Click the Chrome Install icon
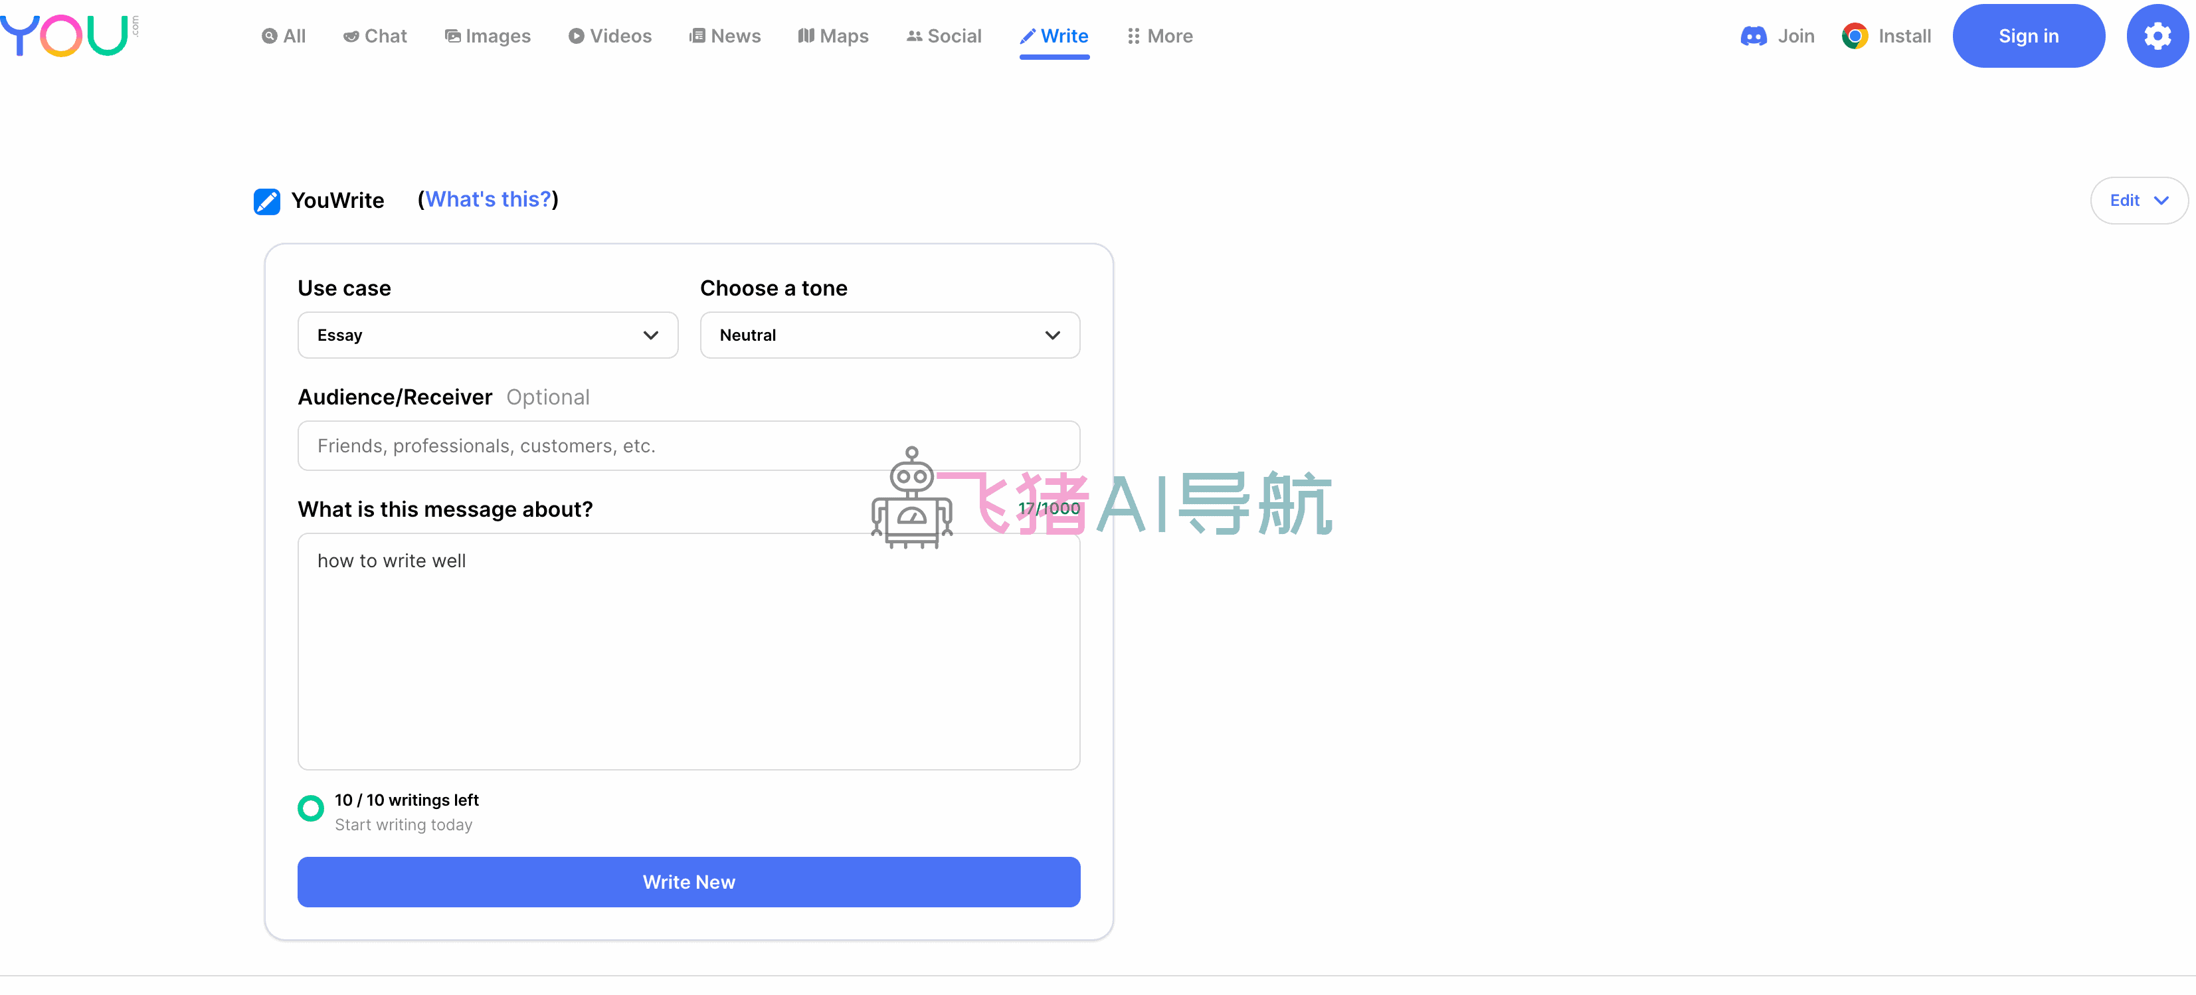 pos(1855,36)
